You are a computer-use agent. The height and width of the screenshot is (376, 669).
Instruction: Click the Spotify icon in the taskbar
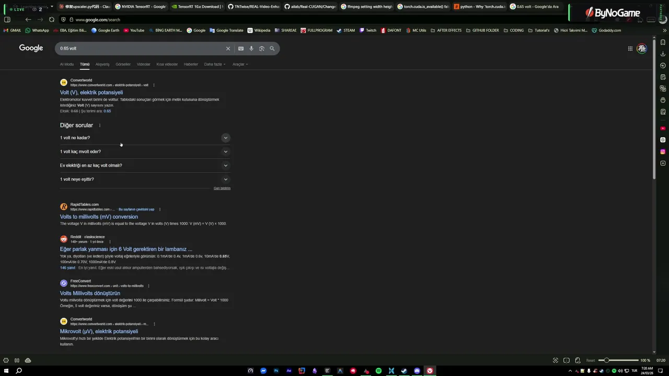378,371
